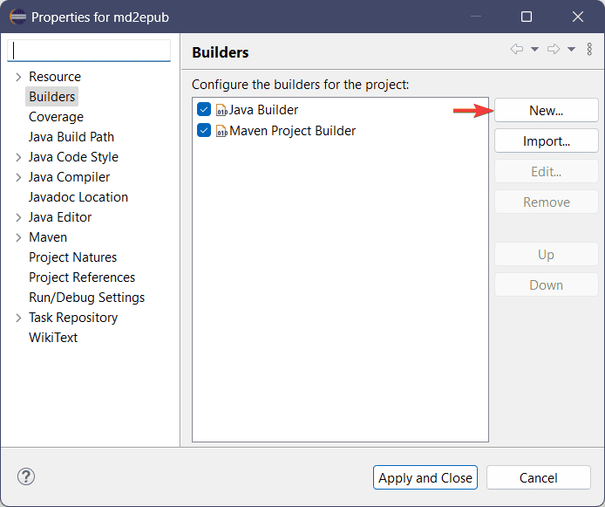
Task: Open the view menu three-dots icon
Action: pyautogui.click(x=589, y=49)
